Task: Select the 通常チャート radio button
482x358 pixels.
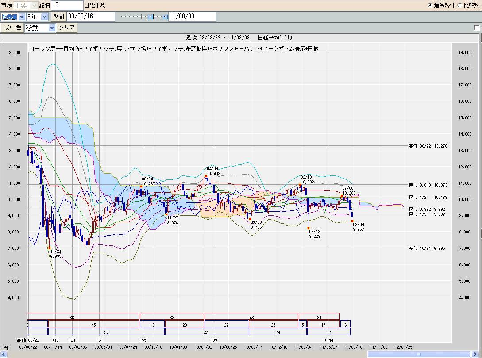Action: click(430, 5)
